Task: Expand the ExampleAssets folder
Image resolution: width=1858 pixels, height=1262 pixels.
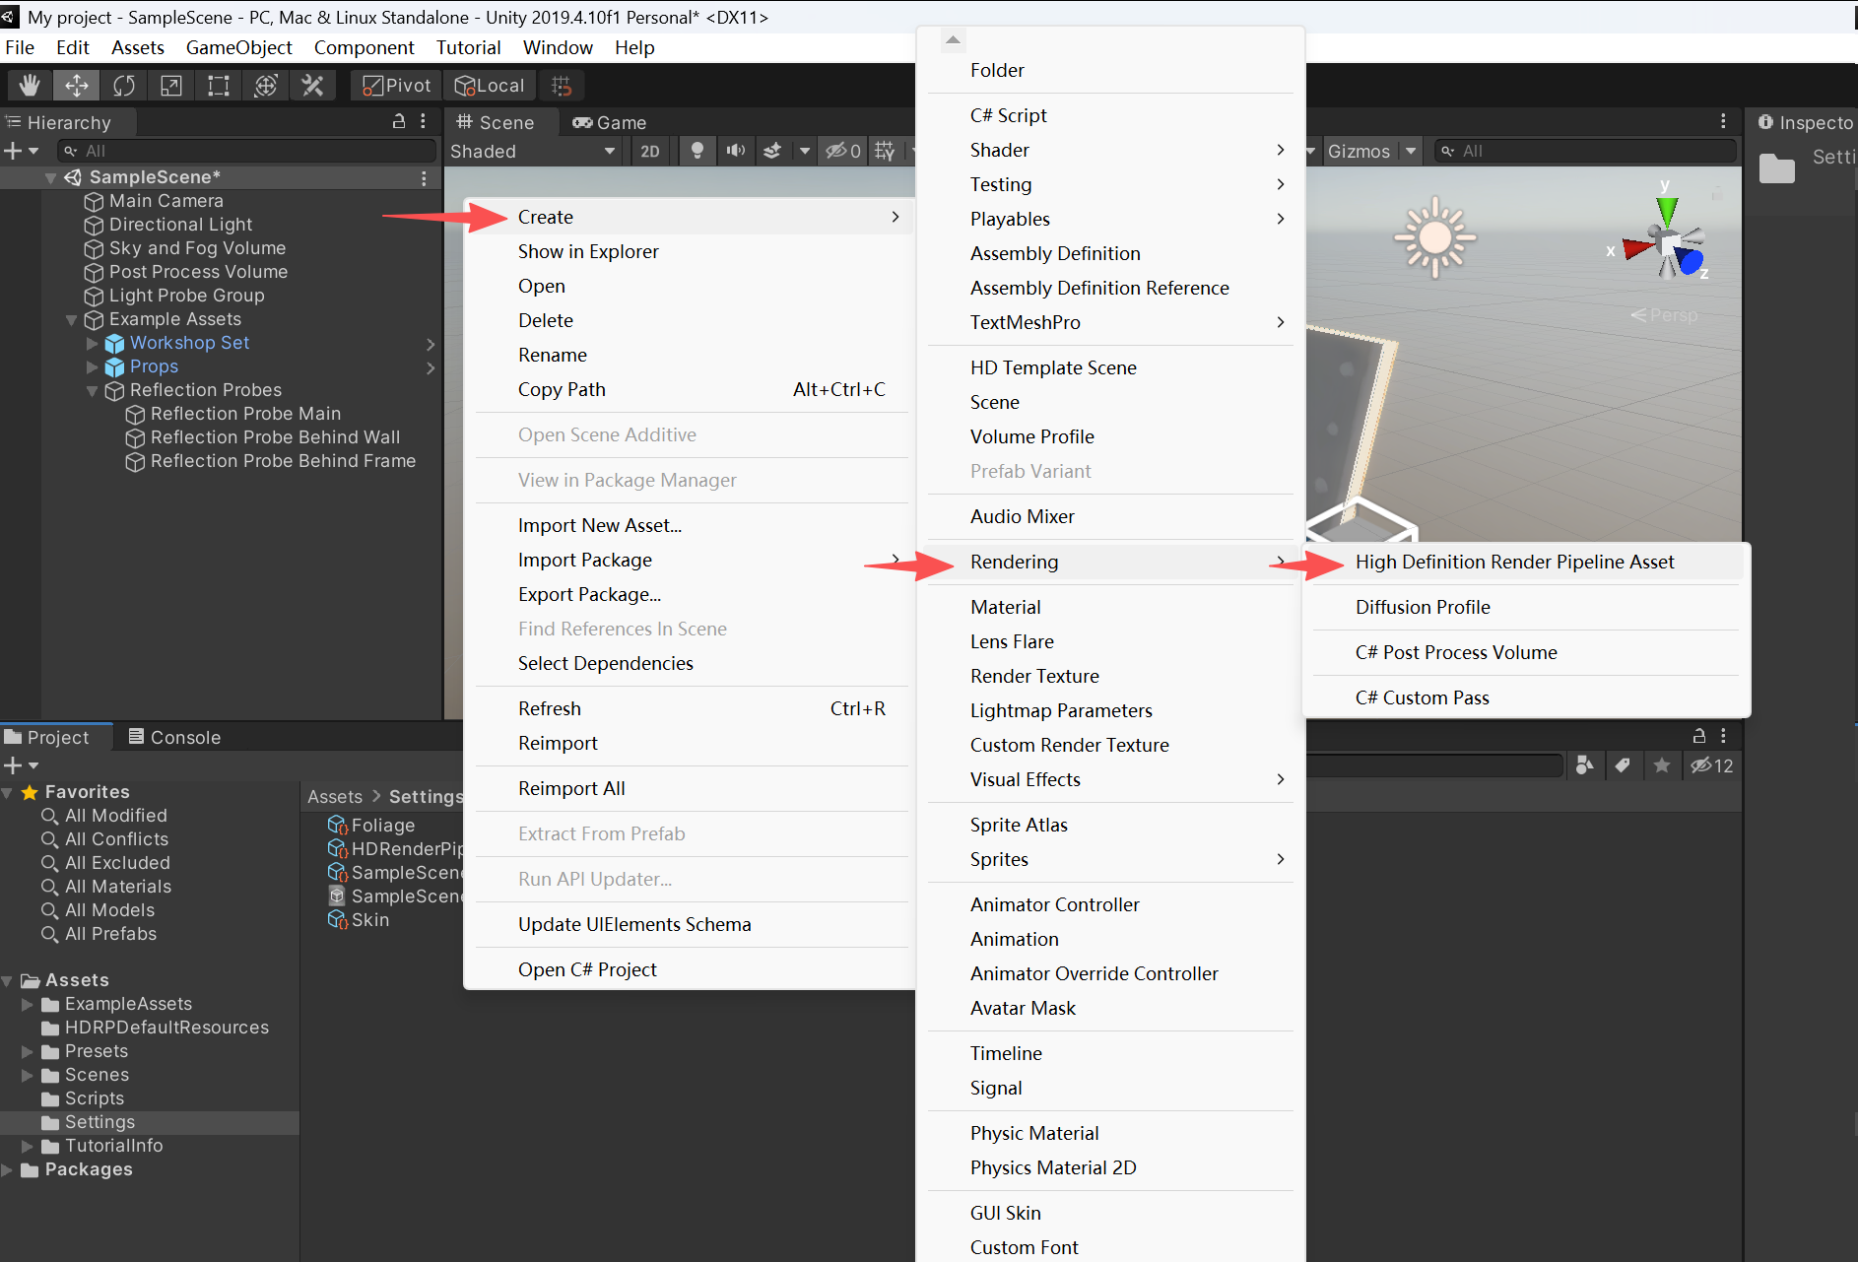Action: (28, 1004)
